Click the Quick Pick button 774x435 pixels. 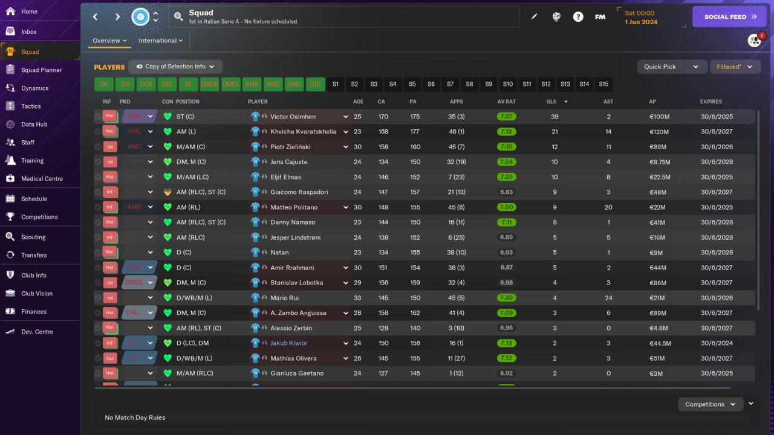(x=660, y=66)
